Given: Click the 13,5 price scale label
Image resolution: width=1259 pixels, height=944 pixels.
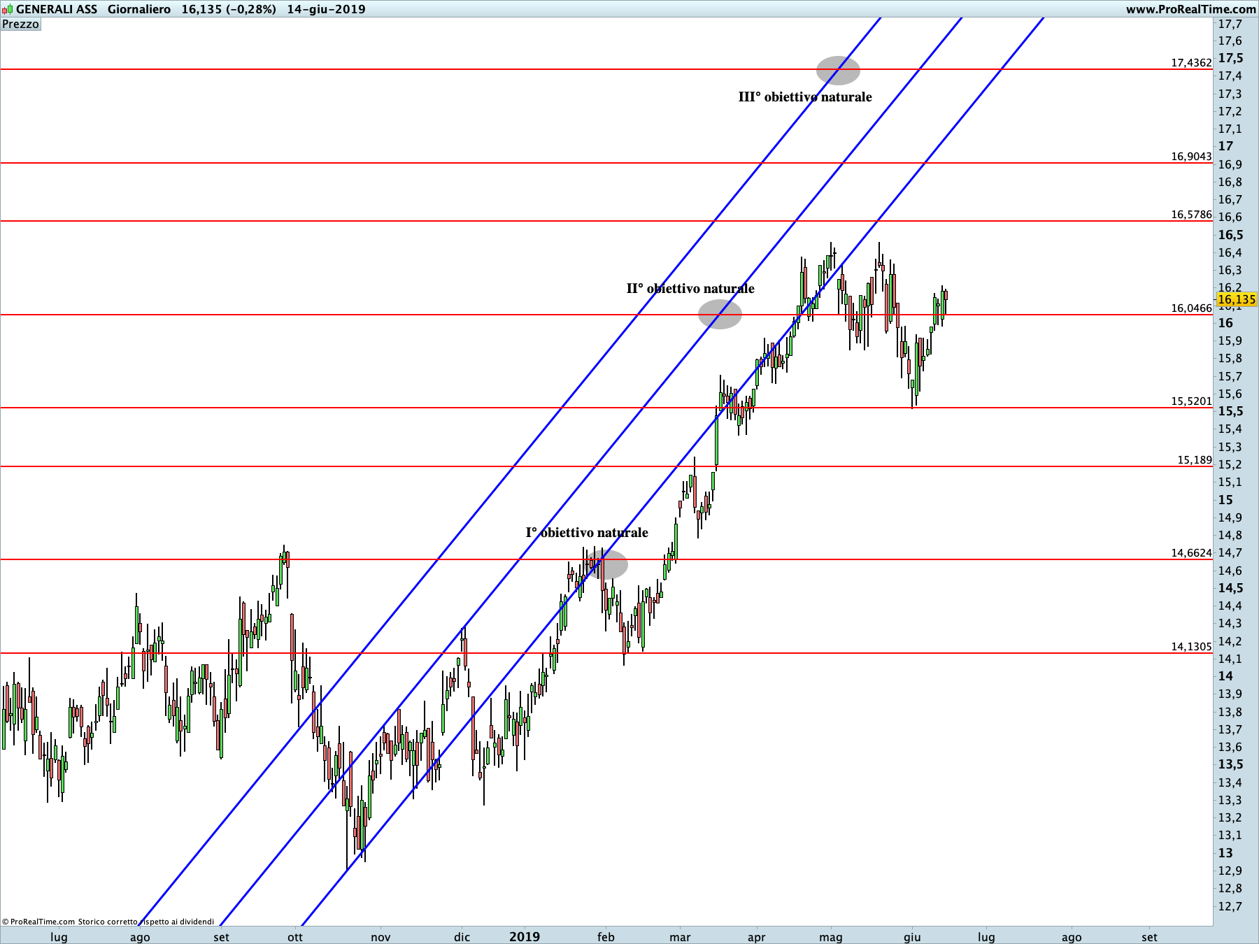Looking at the screenshot, I should tap(1231, 764).
